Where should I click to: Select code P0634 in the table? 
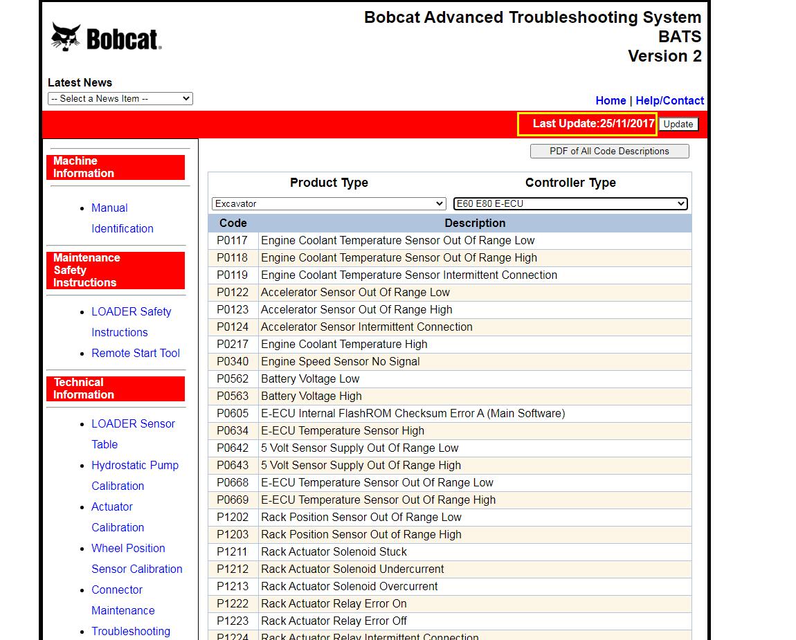(x=233, y=430)
